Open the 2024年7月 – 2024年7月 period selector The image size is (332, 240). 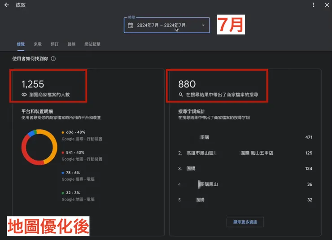click(167, 25)
